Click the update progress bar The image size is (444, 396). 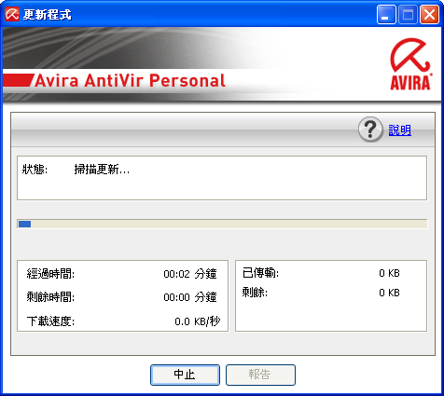222,224
